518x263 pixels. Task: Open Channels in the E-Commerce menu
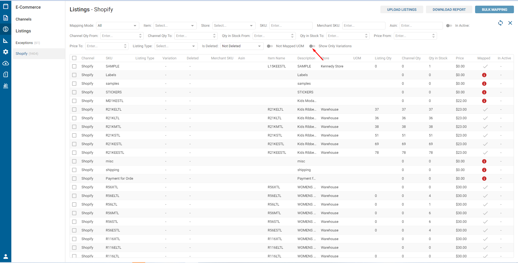click(23, 19)
